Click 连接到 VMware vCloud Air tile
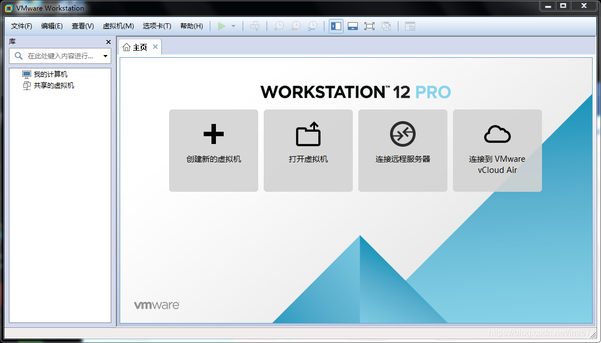The height and width of the screenshot is (343, 601). point(497,151)
